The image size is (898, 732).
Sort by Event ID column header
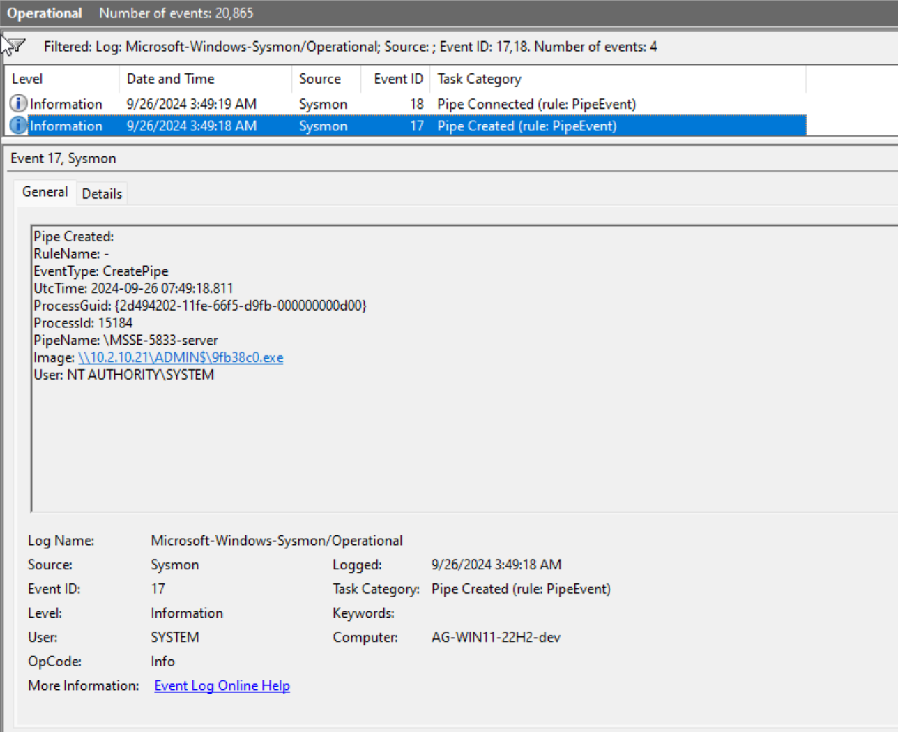[397, 79]
